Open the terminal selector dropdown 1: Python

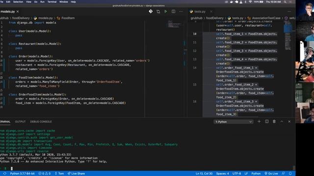coord(234,122)
